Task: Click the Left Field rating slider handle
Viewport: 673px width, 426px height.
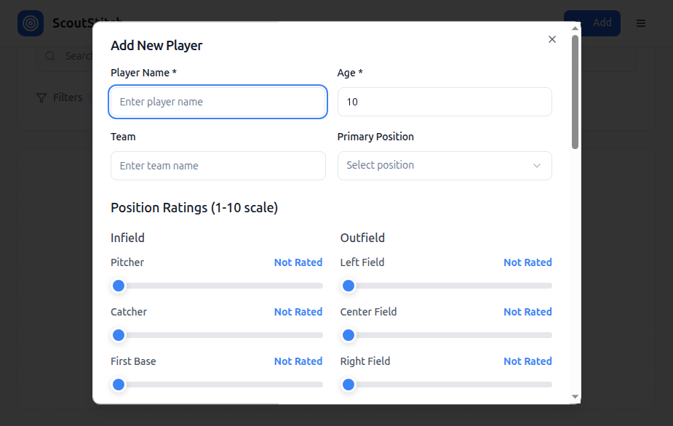Action: click(349, 286)
